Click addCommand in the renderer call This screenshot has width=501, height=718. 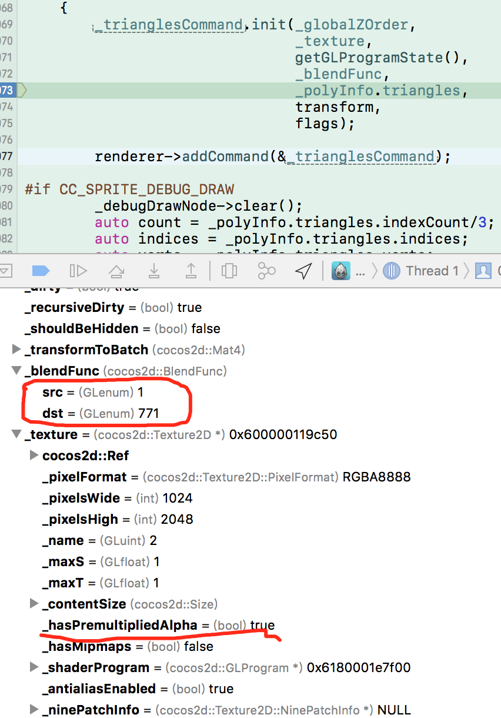click(226, 157)
